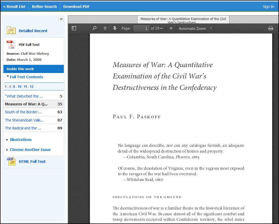
Task: Sign In to the account
Action: click(268, 6)
